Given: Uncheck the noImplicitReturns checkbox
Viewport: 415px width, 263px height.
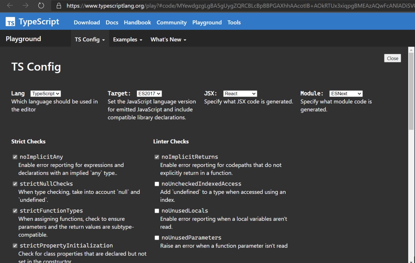Looking at the screenshot, I should click(x=157, y=157).
